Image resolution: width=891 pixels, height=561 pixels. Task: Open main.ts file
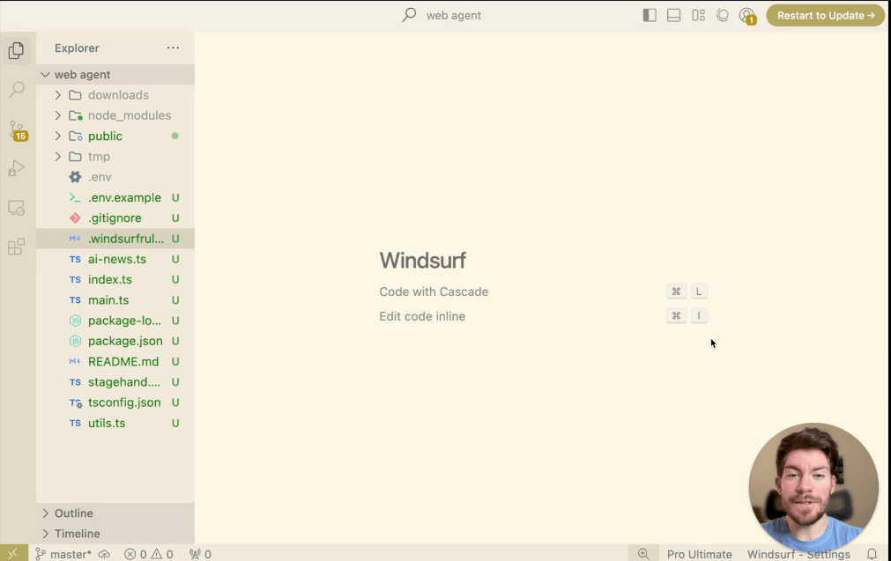click(x=115, y=299)
